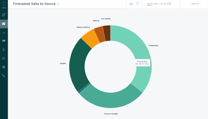This screenshot has width=208, height=119.
Task: Switch to grid table view toggle
Action: click(137, 4)
